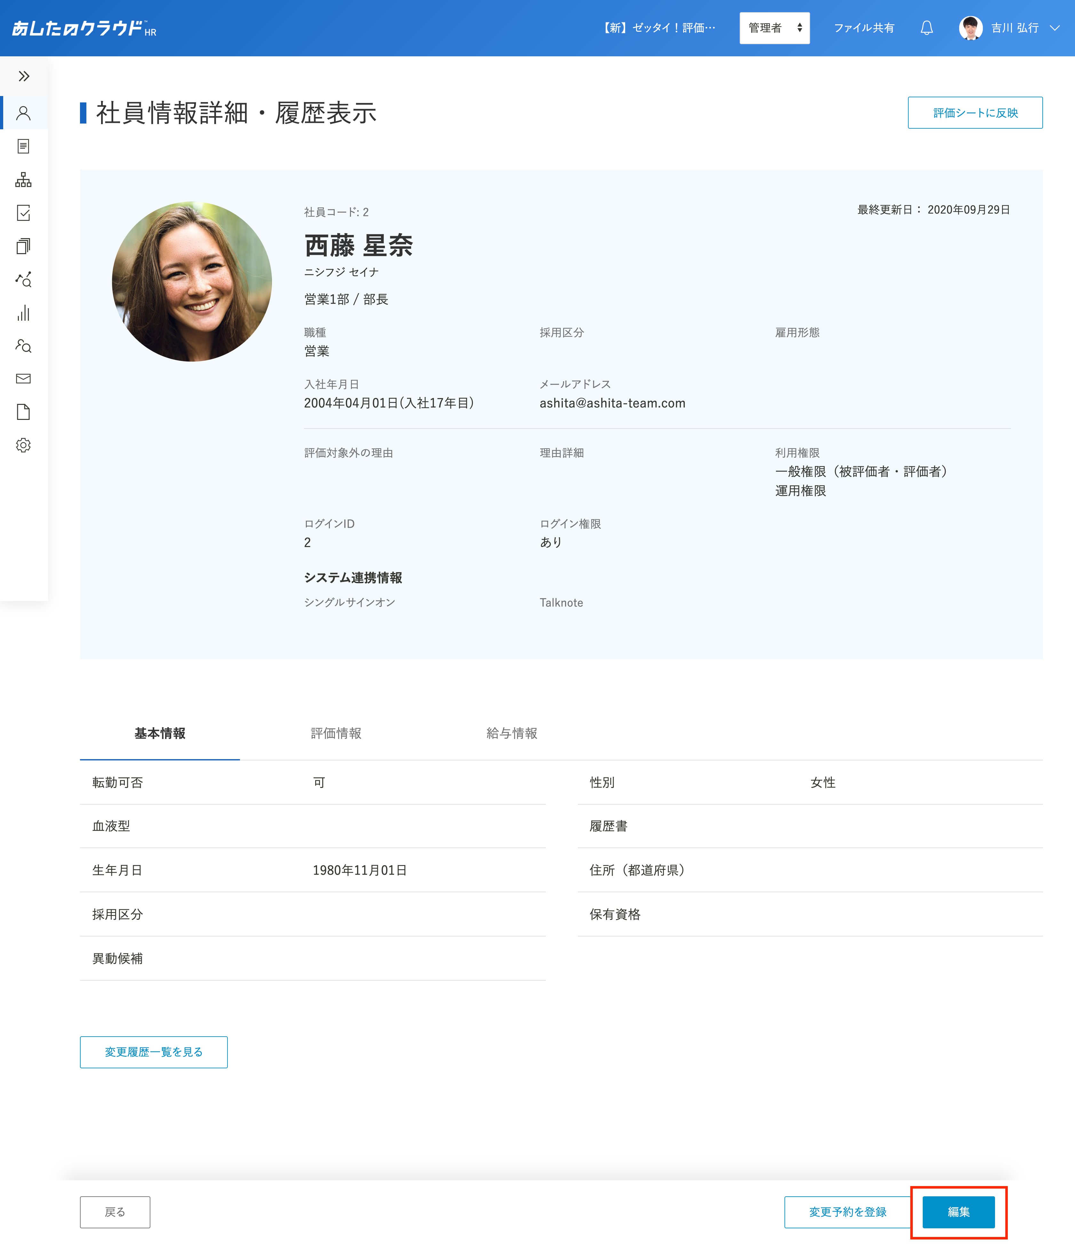Click the 吉川 弘行 user avatar
1075x1244 pixels.
click(x=971, y=28)
